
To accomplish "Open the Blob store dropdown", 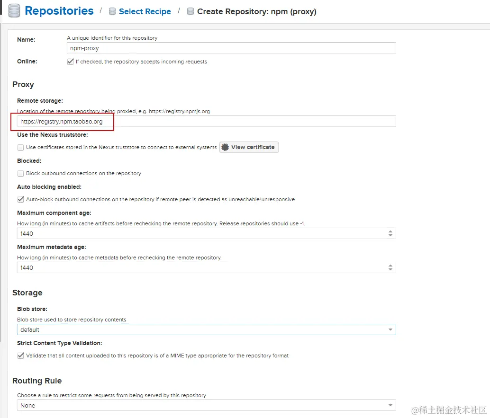I will pos(390,329).
